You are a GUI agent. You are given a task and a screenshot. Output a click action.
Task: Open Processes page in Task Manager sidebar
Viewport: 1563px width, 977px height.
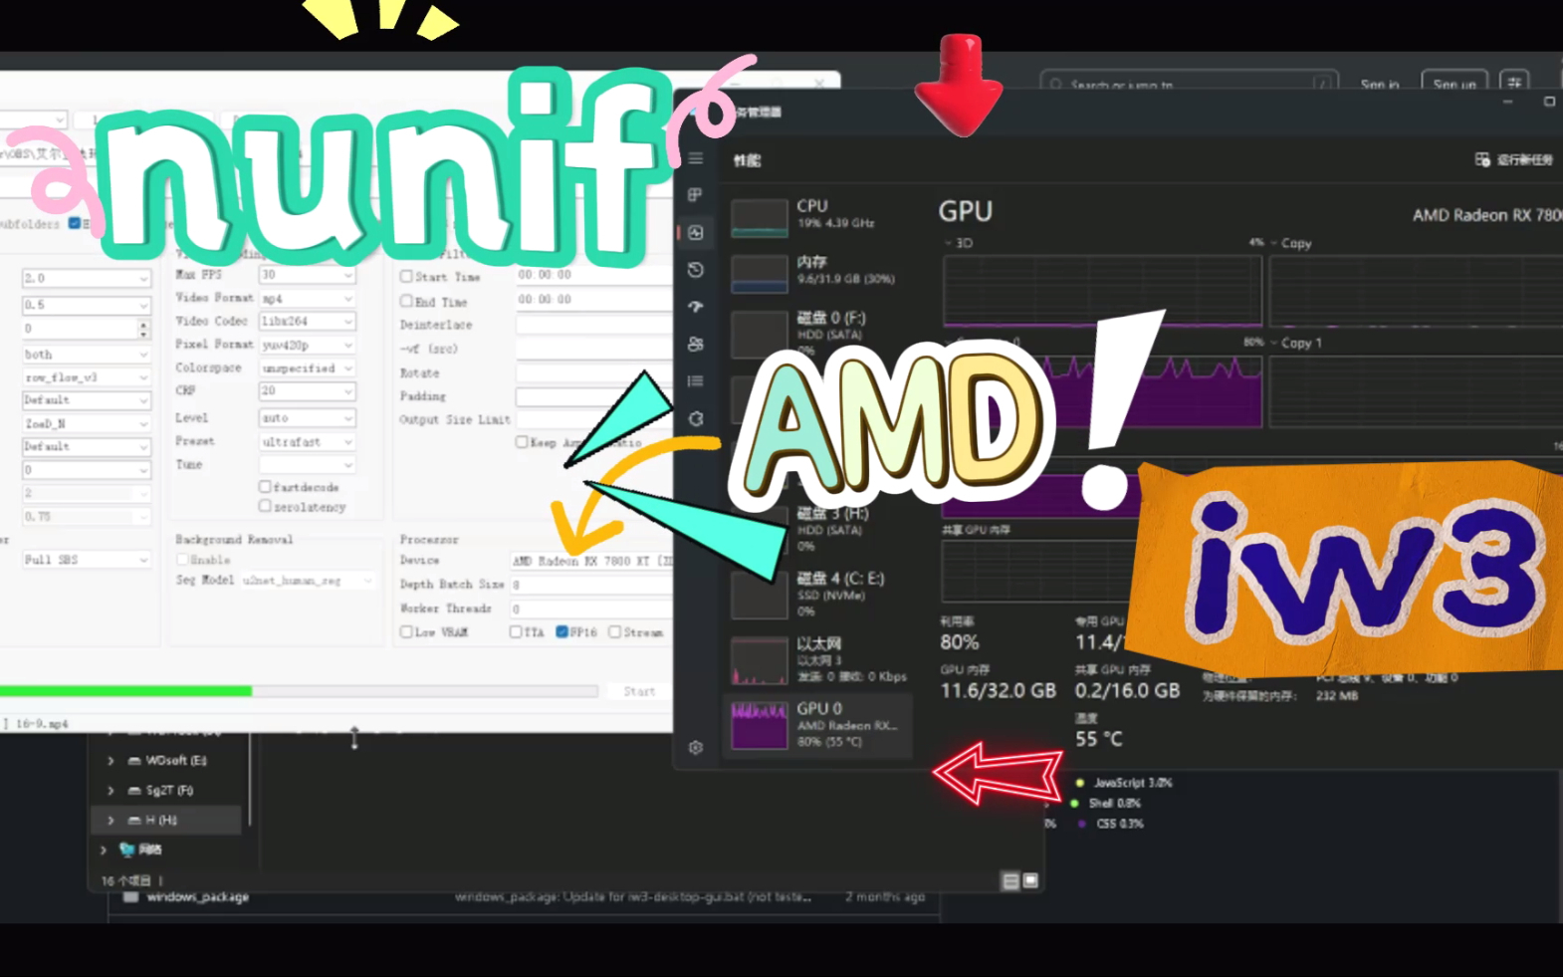tap(695, 195)
